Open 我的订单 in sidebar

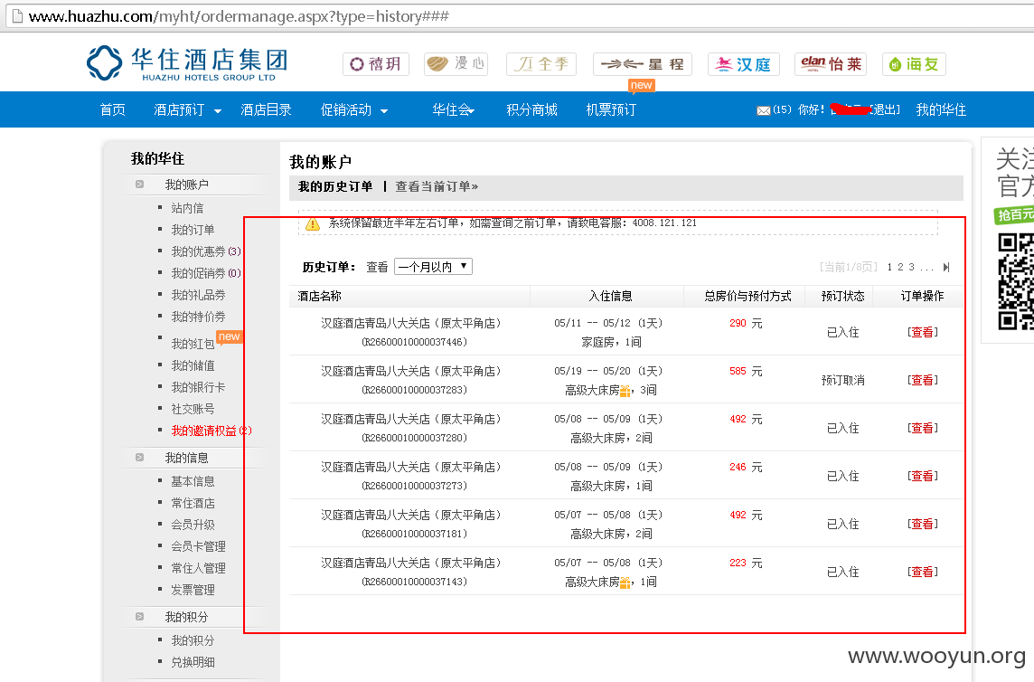(193, 230)
